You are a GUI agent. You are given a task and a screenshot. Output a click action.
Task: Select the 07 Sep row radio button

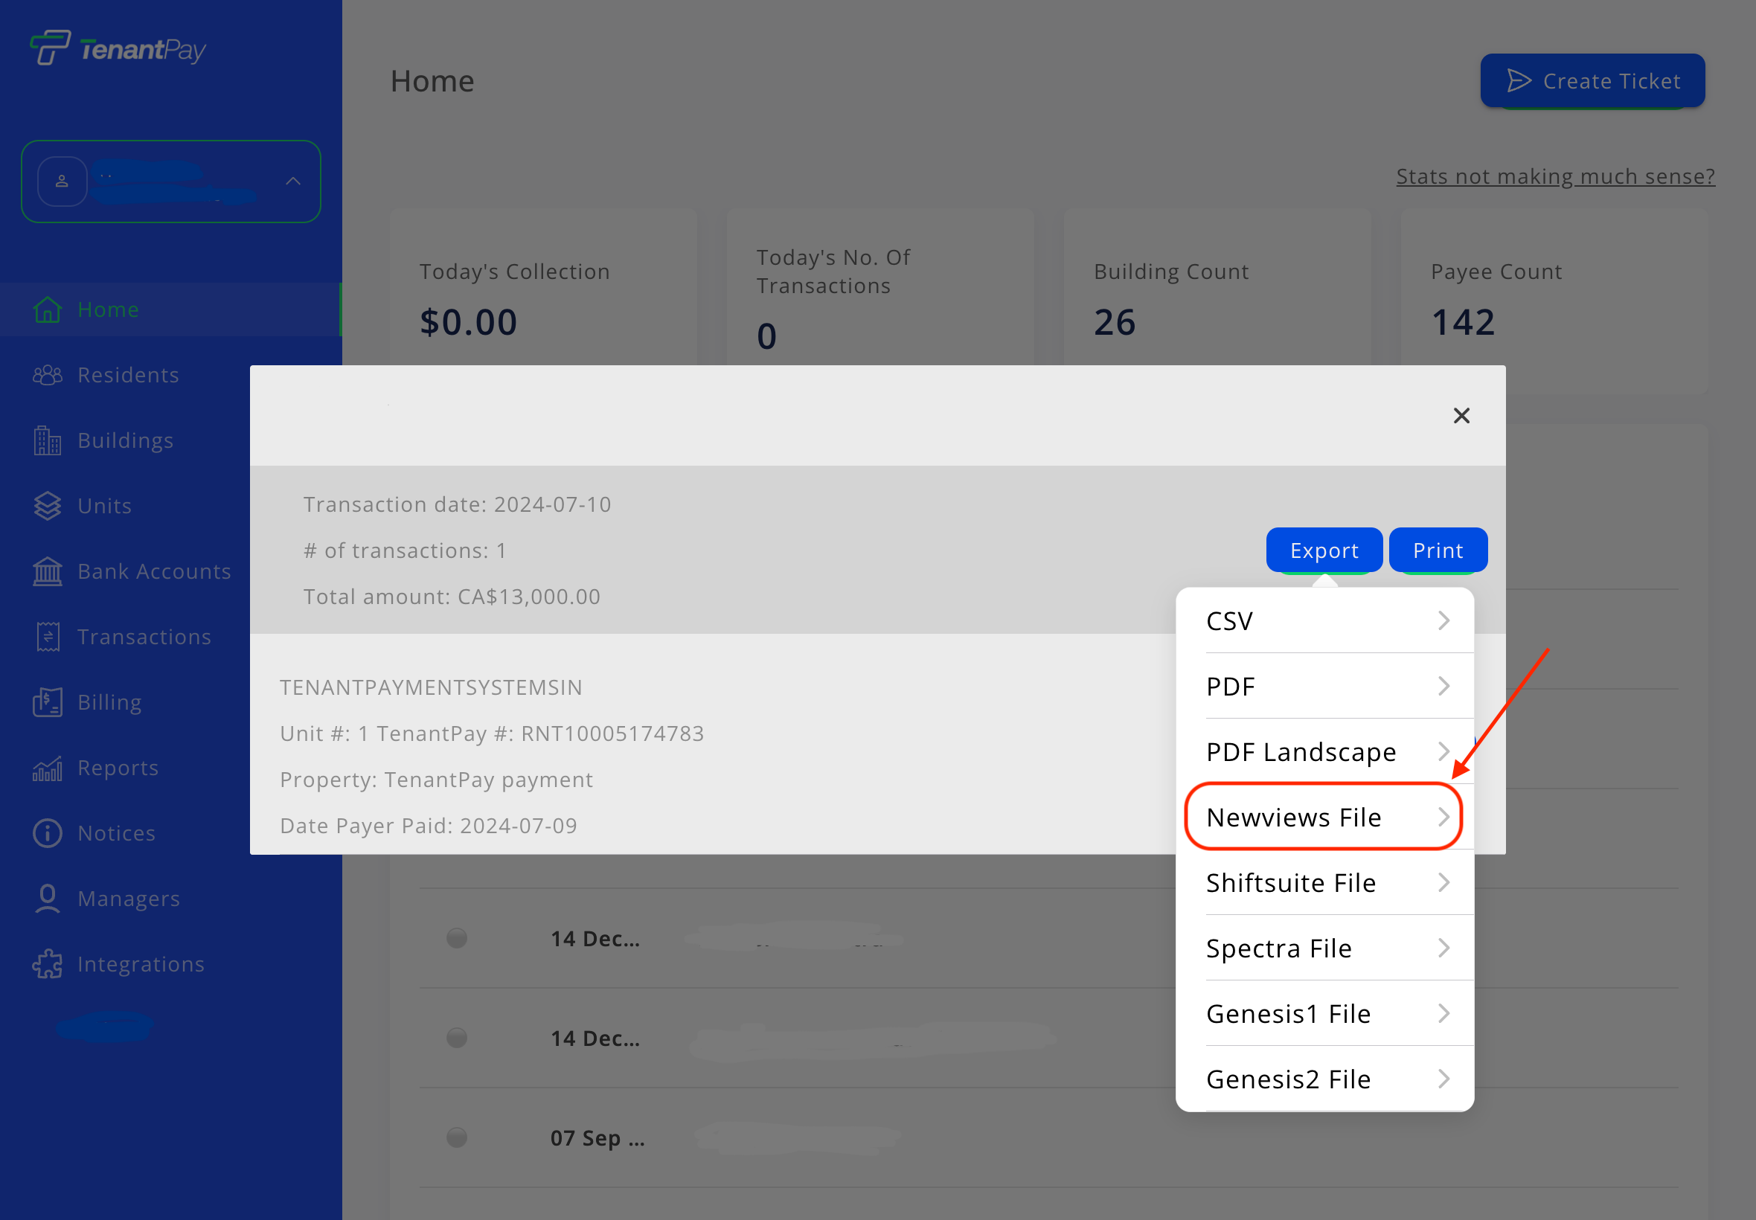[456, 1137]
